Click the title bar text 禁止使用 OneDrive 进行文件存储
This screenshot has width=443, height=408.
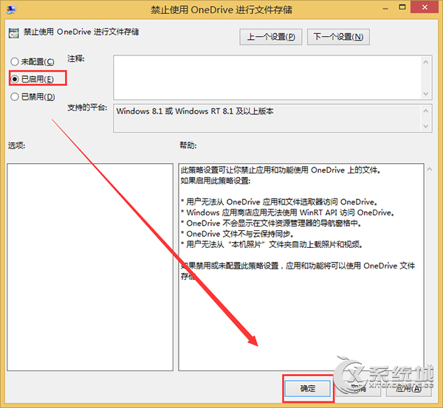[x=221, y=10]
